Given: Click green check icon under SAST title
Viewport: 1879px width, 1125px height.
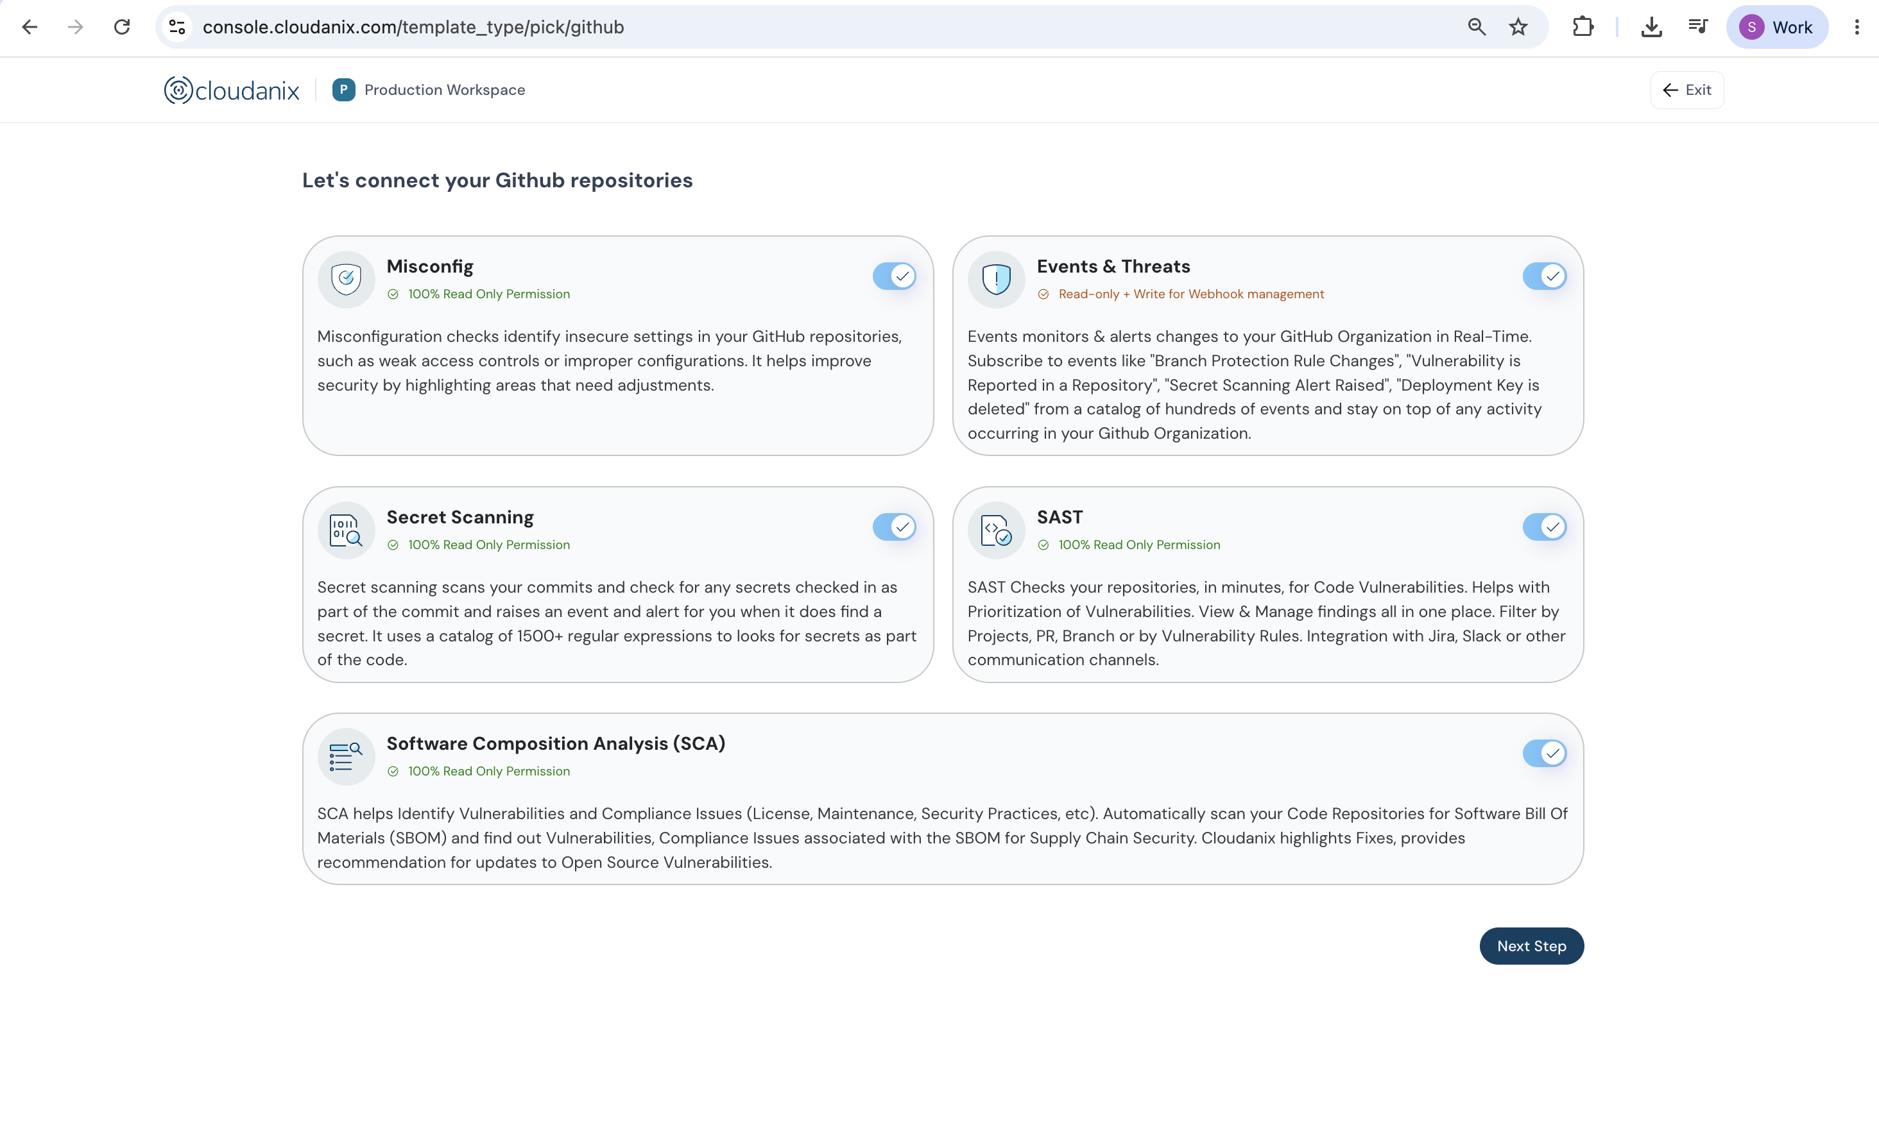Looking at the screenshot, I should 1043,545.
